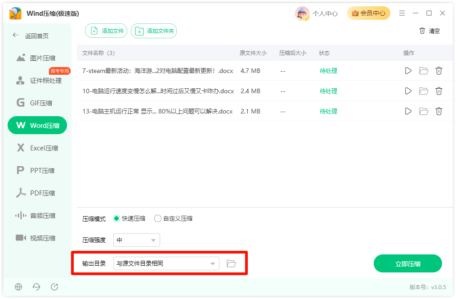The height and width of the screenshot is (299, 456).
Task: Open output folder for 10-电脑运行速度 docx row
Action: coord(424,91)
